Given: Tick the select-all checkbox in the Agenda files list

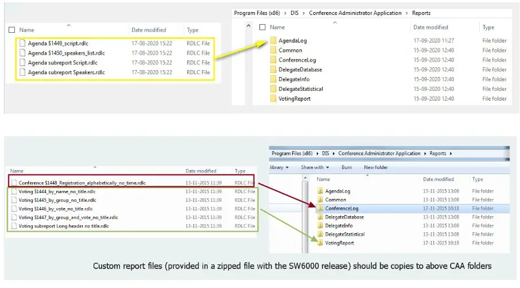Looking at the screenshot, I should 12,30.
